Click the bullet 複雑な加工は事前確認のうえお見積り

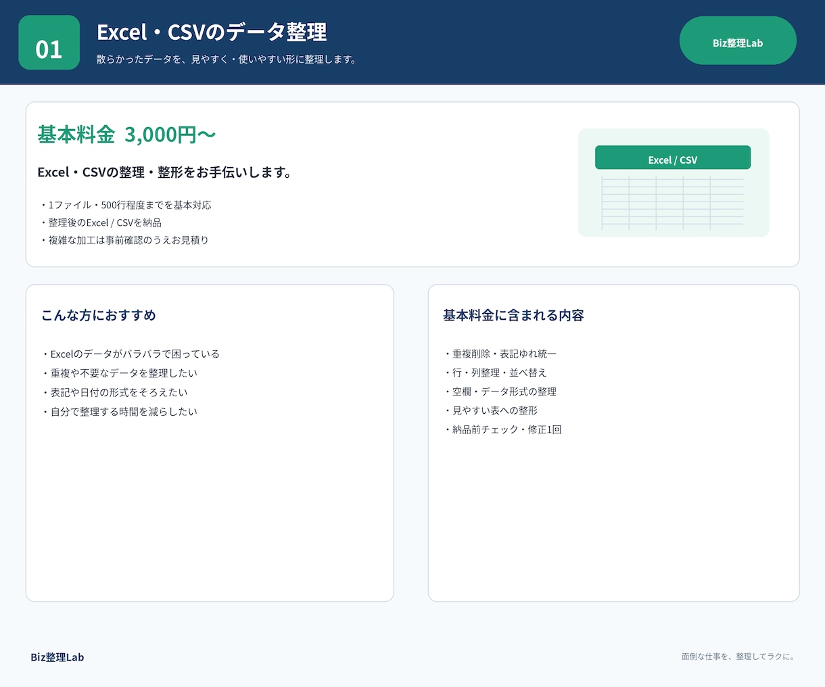124,240
